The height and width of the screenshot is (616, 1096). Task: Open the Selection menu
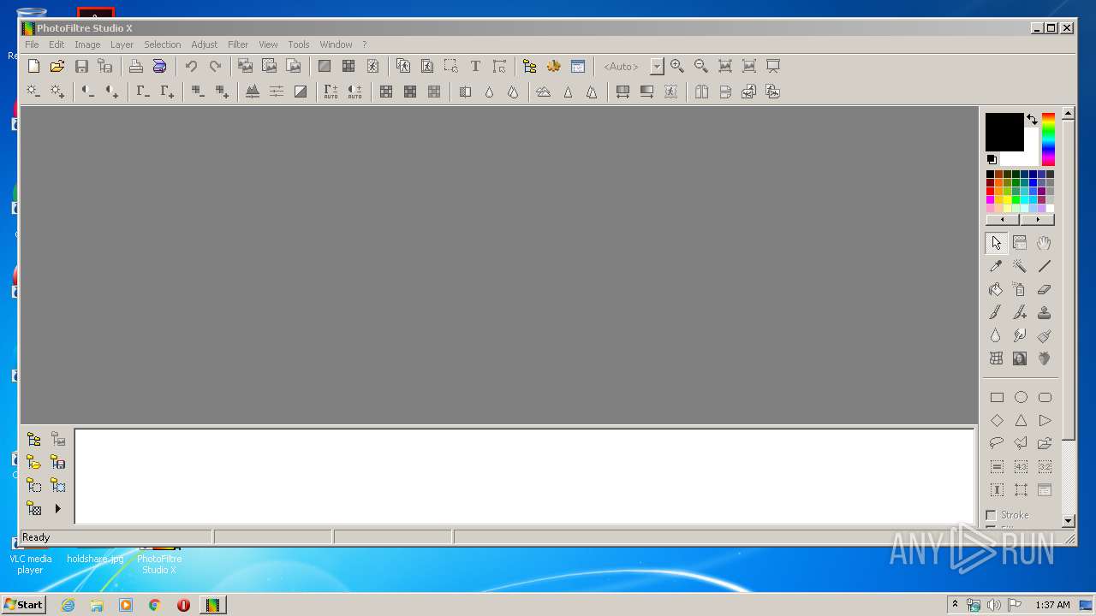(162, 44)
